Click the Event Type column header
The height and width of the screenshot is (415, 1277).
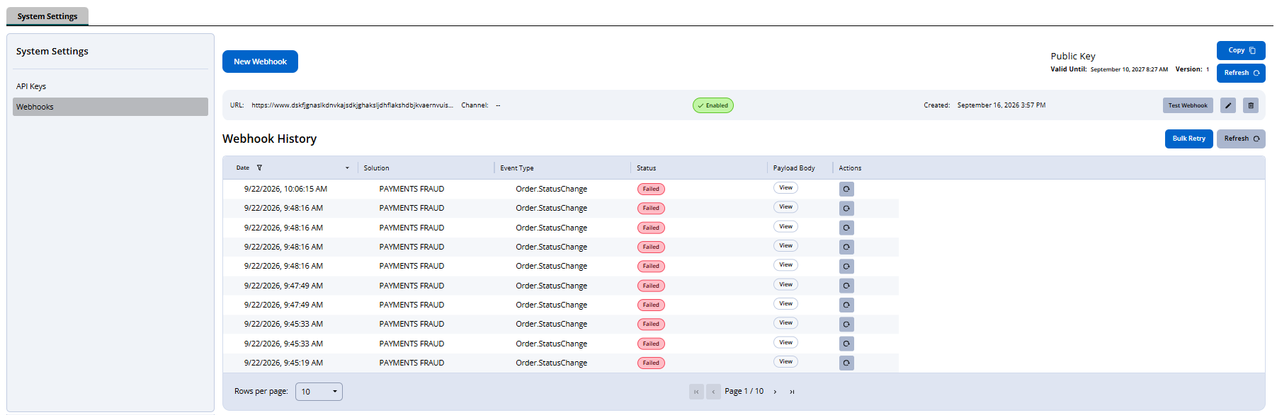(517, 168)
